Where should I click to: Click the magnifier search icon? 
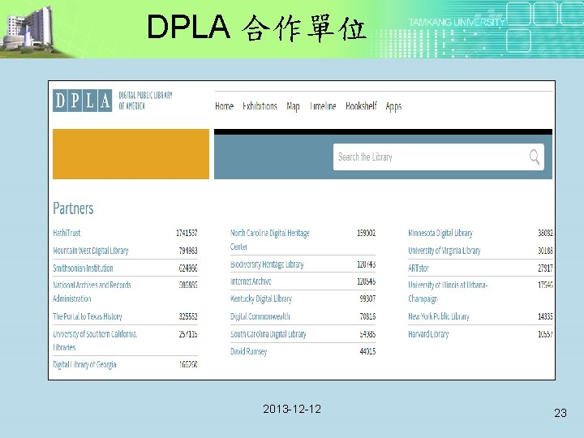(x=534, y=157)
